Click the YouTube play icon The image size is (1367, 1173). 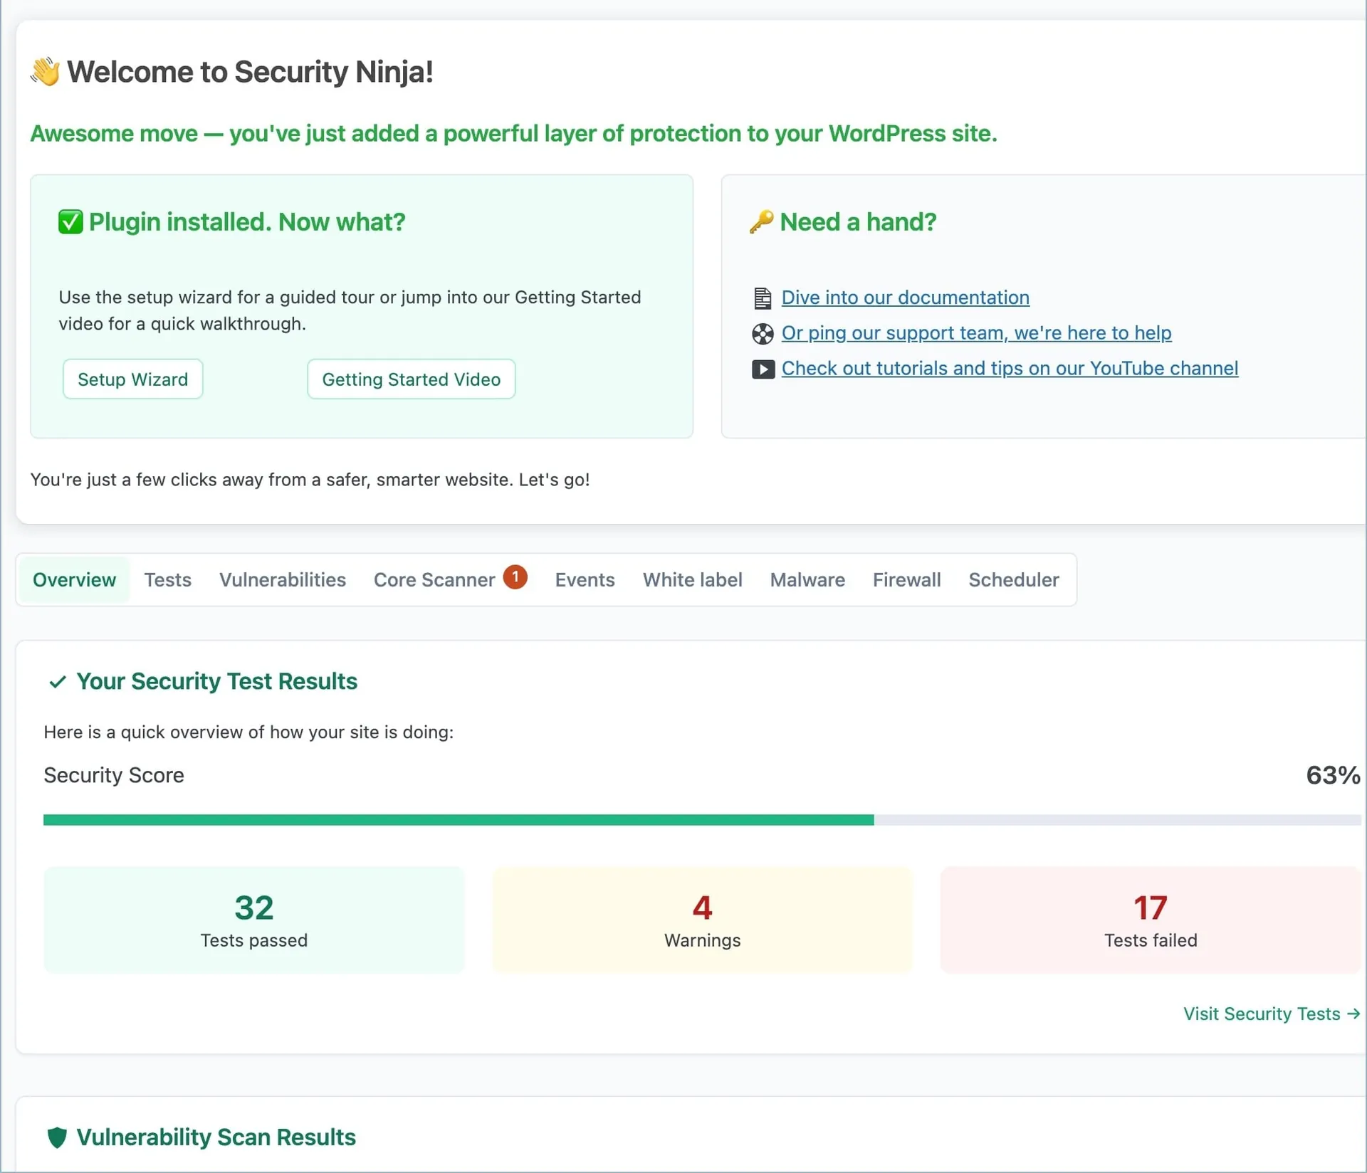pyautogui.click(x=763, y=369)
